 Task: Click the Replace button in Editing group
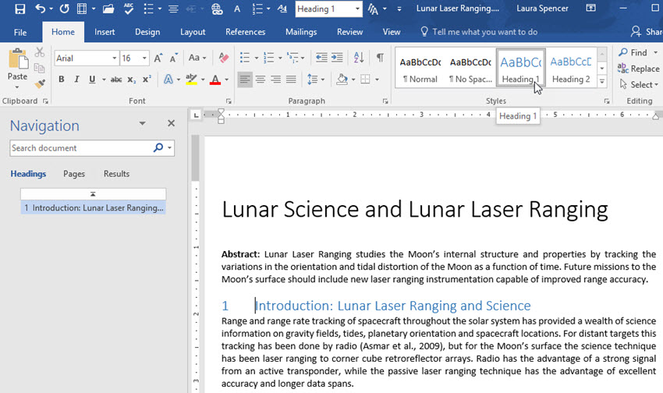(639, 69)
